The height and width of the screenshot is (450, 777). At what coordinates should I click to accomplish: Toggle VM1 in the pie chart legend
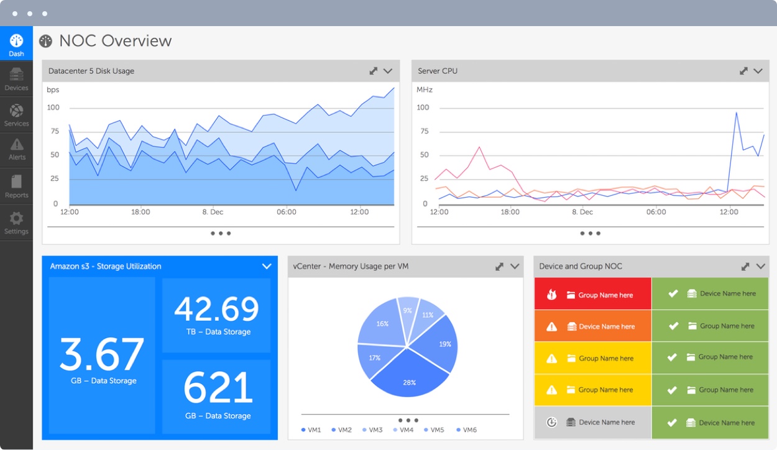click(311, 429)
